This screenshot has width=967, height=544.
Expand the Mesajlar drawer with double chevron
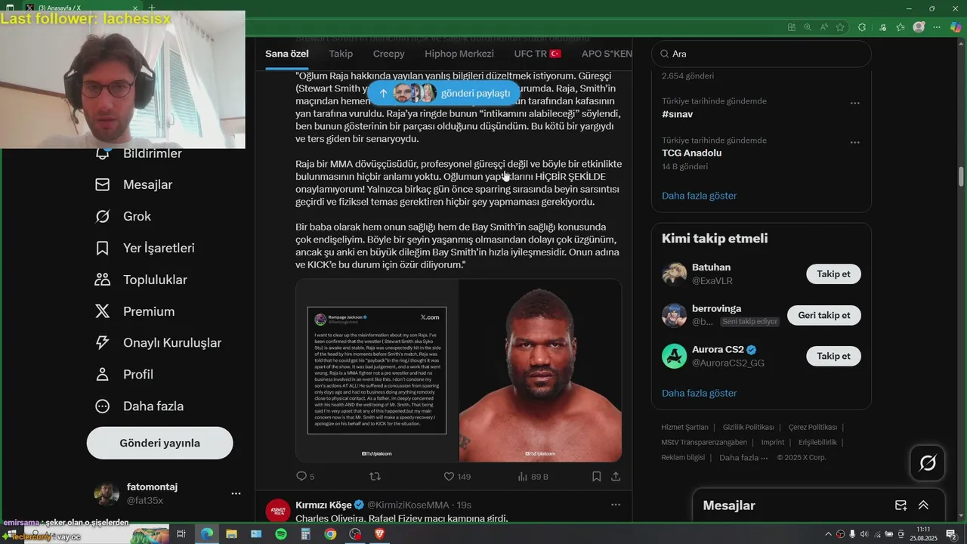pos(923,505)
